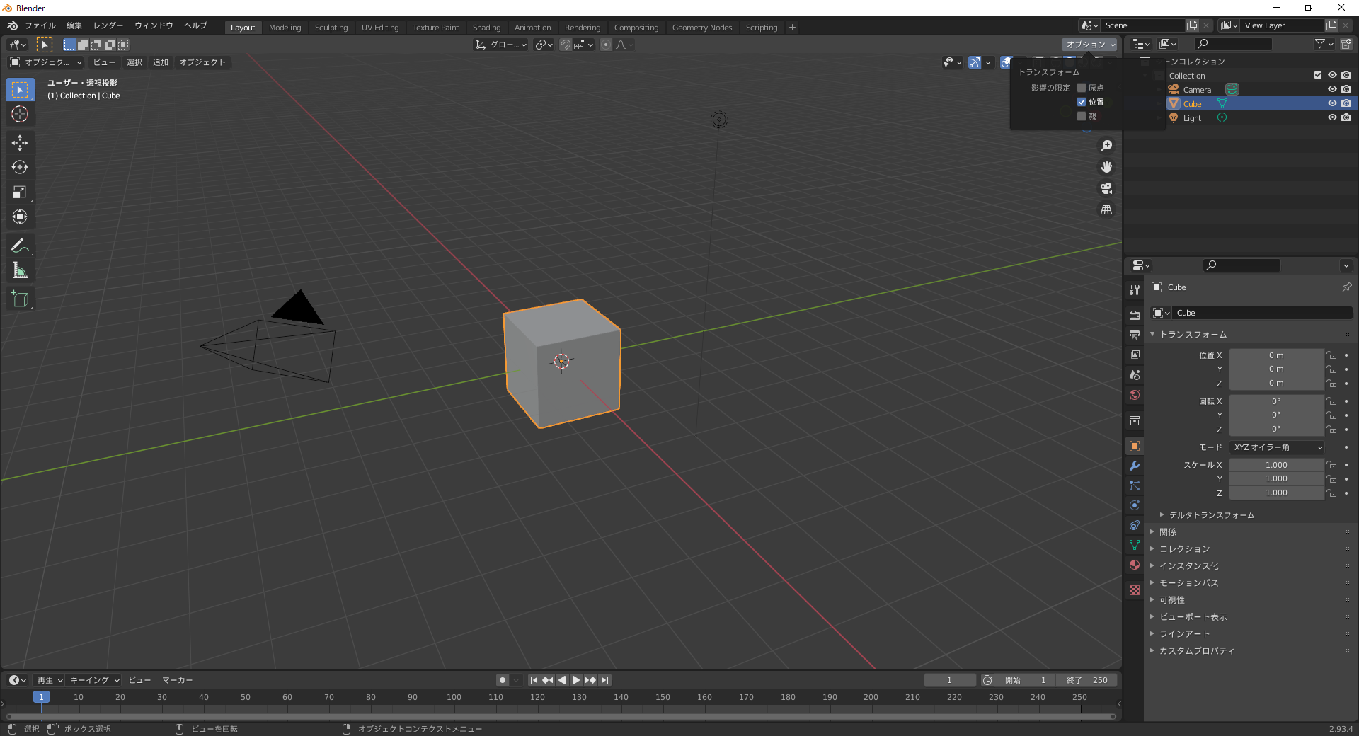Pin the Cube properties panel

(x=1346, y=287)
